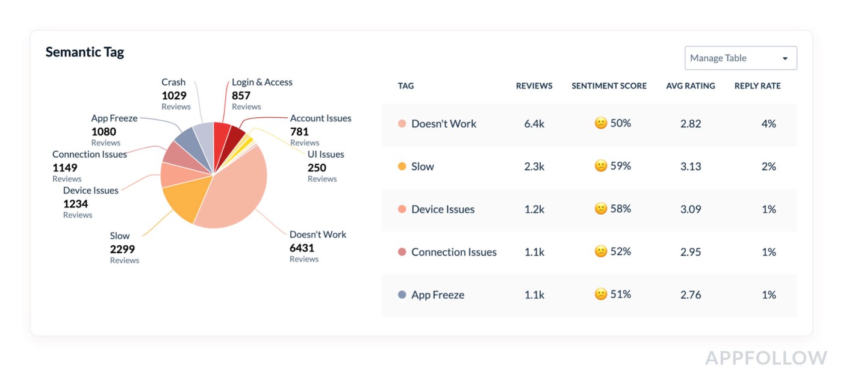Click the App Freeze blue-gray tag dot
The height and width of the screenshot is (380, 843).
tap(402, 295)
